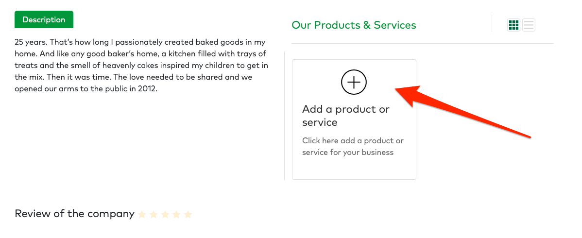Click the circled plus icon
Screen dimensions: 582x238
pyautogui.click(x=354, y=82)
